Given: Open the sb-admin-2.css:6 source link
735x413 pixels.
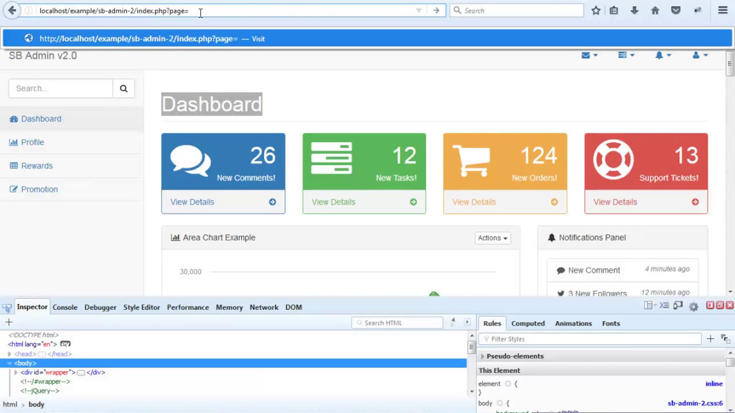Looking at the screenshot, I should click(x=695, y=403).
